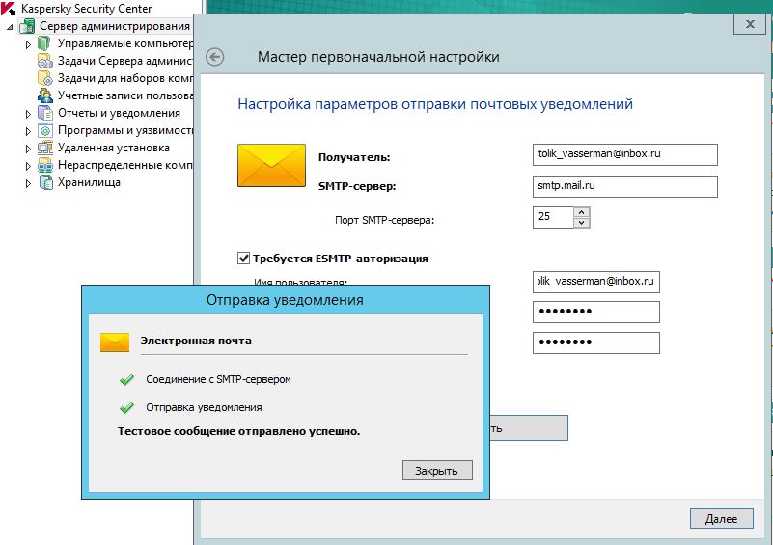This screenshot has height=545, width=773.
Task: Select Учетные записи пользователей tree item
Action: coord(125,95)
